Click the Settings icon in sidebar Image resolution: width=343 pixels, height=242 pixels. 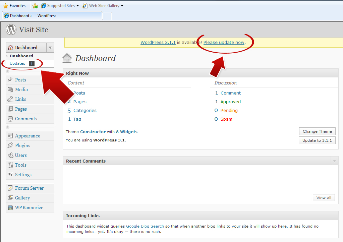[10, 174]
